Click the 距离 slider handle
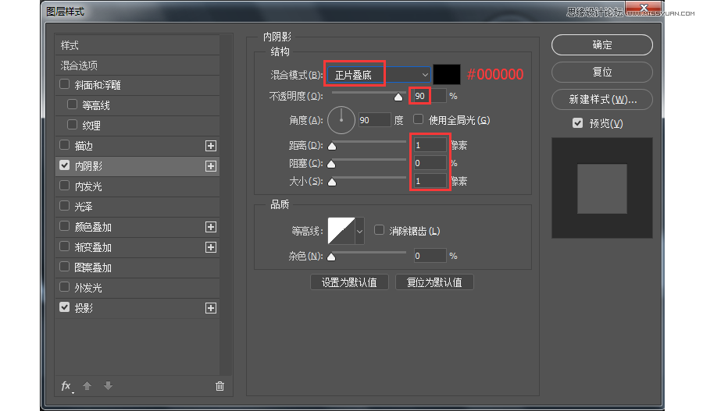This screenshot has height=411, width=703. click(x=332, y=147)
